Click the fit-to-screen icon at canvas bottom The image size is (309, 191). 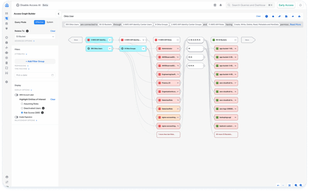tap(289, 185)
